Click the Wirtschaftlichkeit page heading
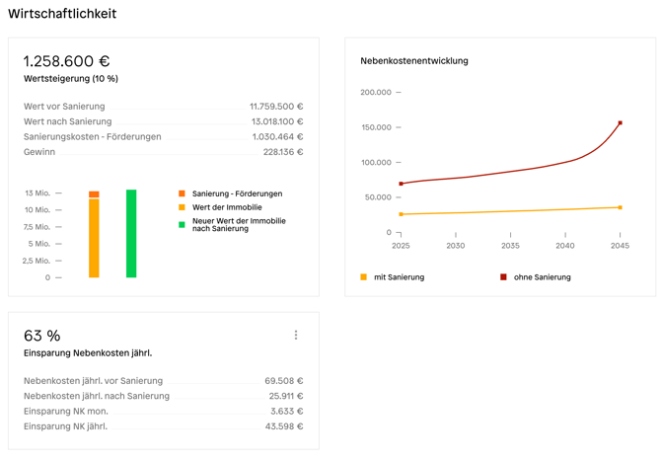The width and height of the screenshot is (661, 461). tap(62, 14)
